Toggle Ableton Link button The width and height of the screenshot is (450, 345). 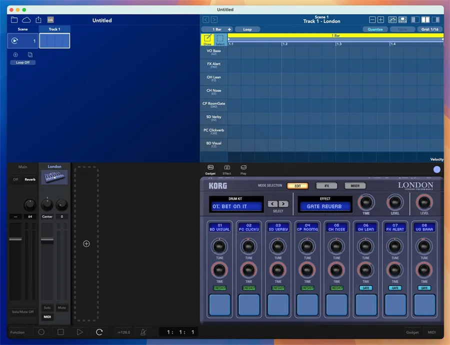(x=50, y=20)
